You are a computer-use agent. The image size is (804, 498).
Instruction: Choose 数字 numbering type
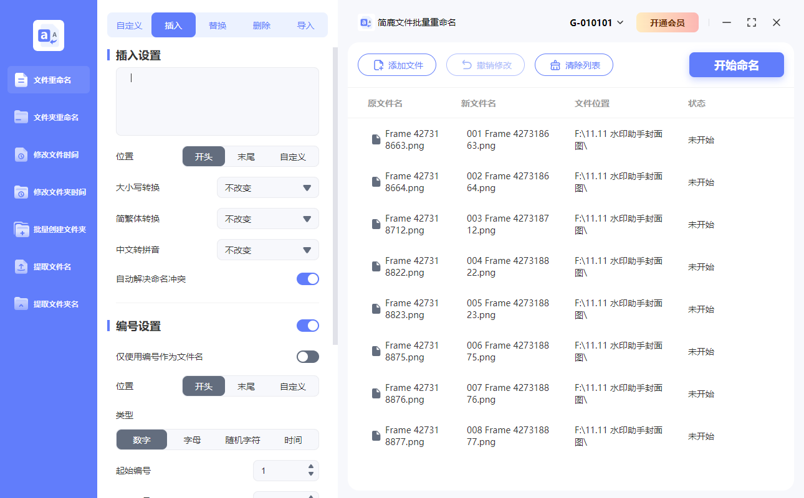141,439
